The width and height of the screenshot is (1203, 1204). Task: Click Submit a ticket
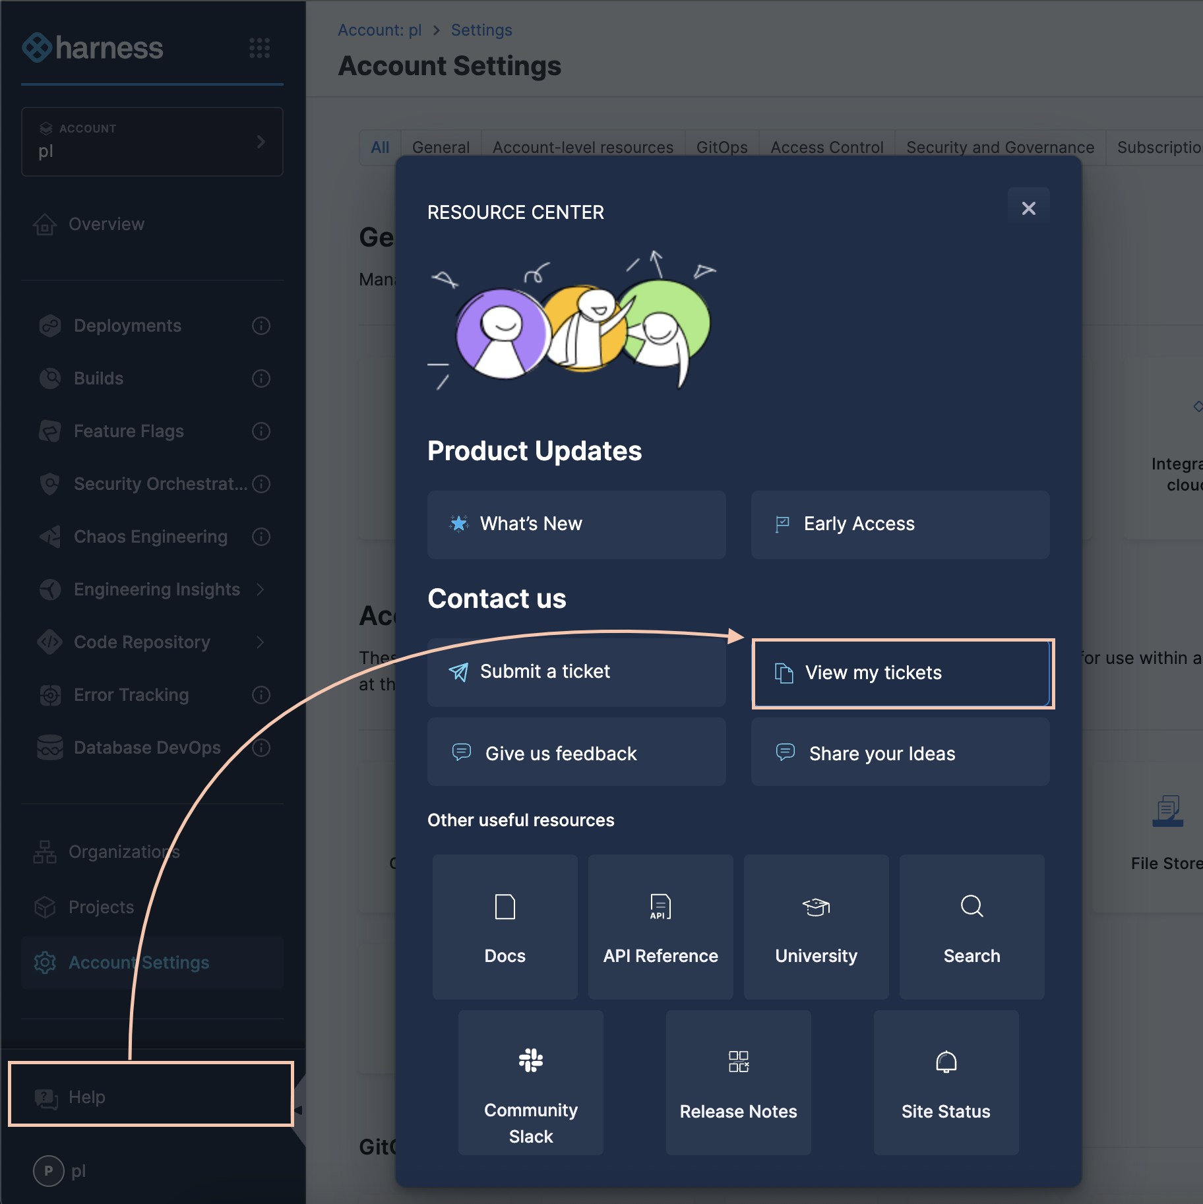click(576, 672)
